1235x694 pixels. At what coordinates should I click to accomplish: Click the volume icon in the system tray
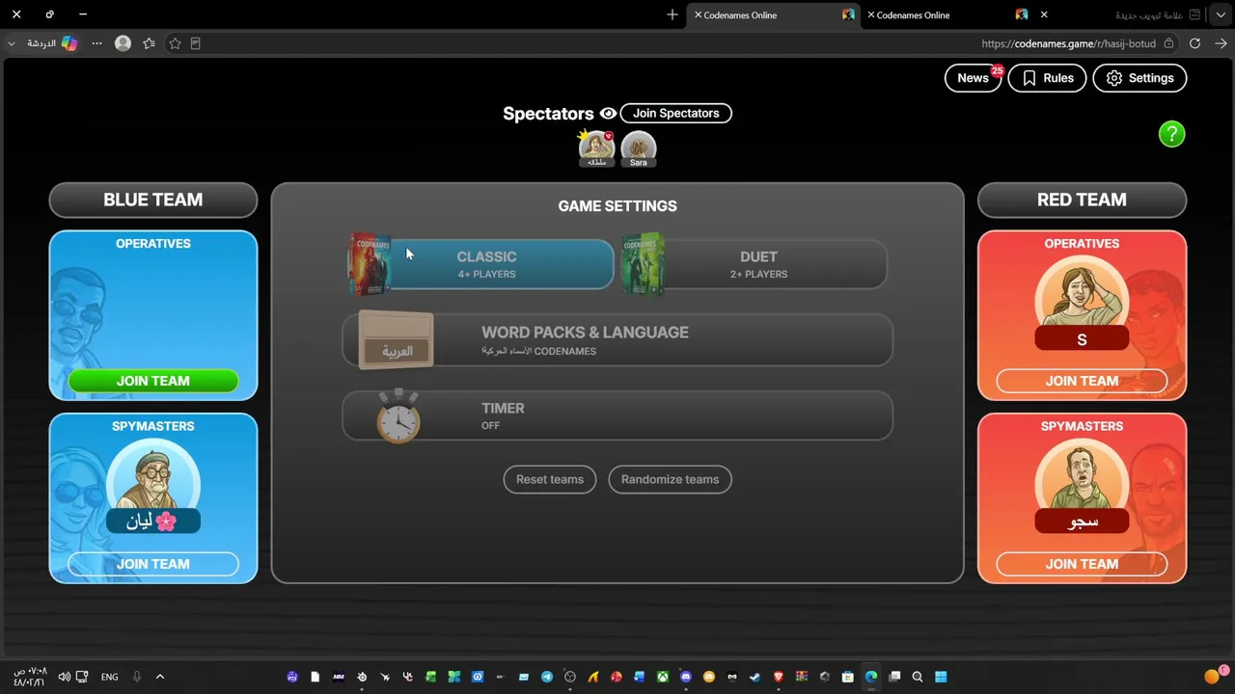(x=64, y=677)
